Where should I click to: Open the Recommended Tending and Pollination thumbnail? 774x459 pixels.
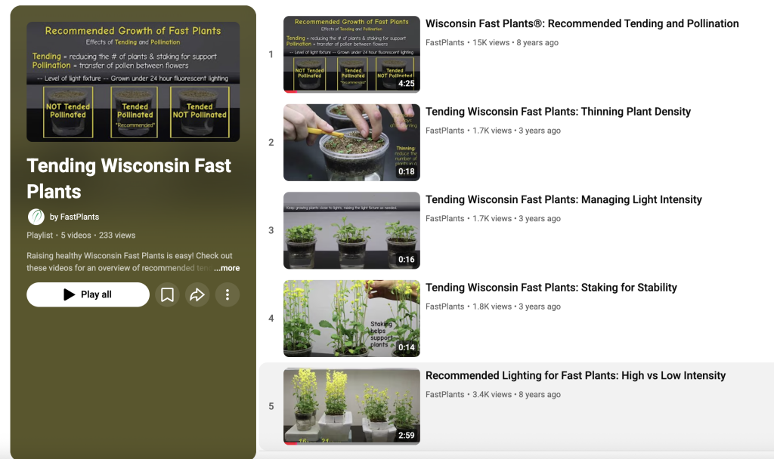coord(351,54)
